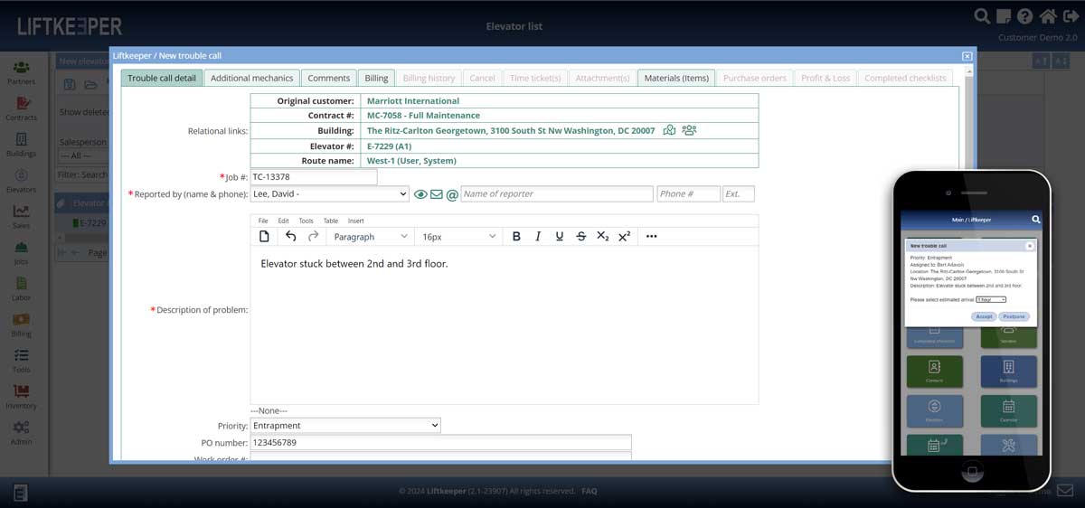This screenshot has height=508, width=1085.
Task: Toggle underline formatting in the editor
Action: pos(560,236)
